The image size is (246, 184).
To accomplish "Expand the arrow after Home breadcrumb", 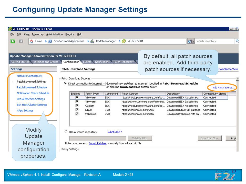I will pyautogui.click(x=46, y=41).
